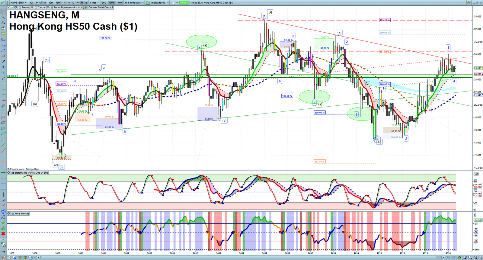
Task: Select the 35kU units button
Action: (119, 2)
